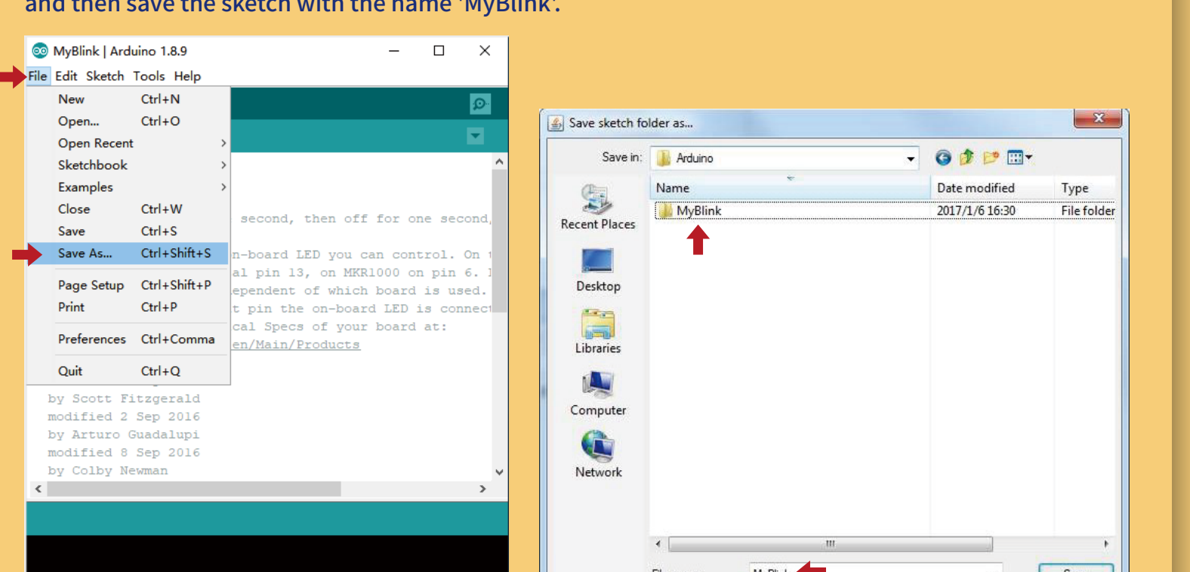Click the Save dialog horizontal scrollbar thumb
Screen dimensions: 1190x572
coord(831,544)
